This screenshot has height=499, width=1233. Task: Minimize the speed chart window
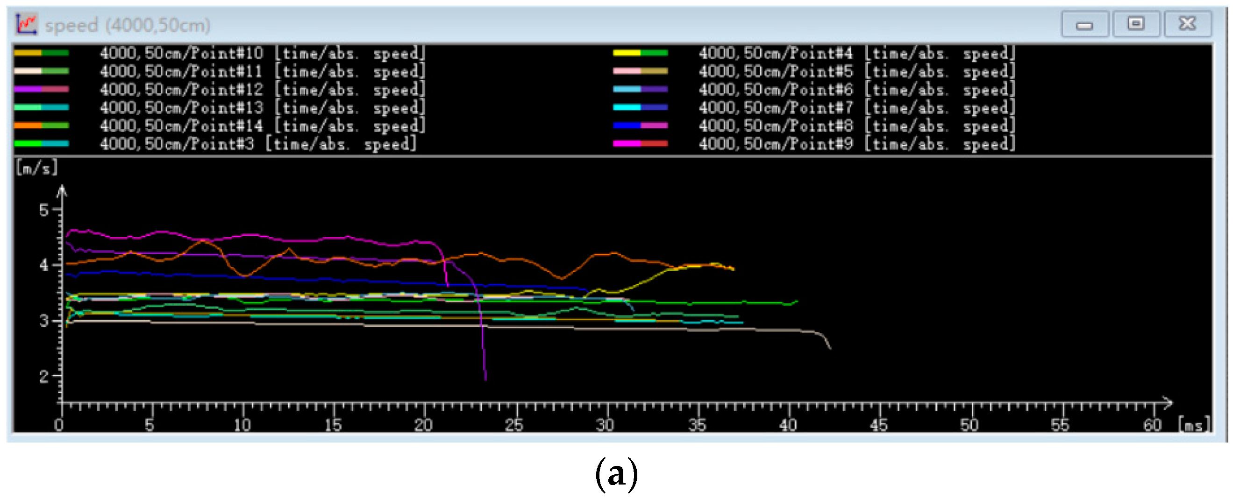1084,24
